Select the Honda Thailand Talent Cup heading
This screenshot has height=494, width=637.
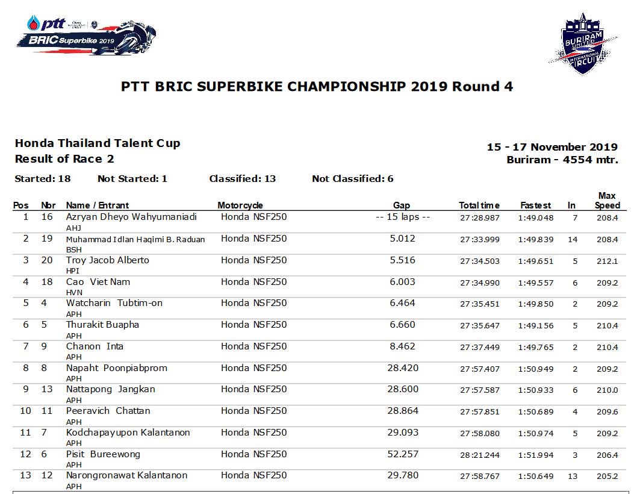(98, 143)
